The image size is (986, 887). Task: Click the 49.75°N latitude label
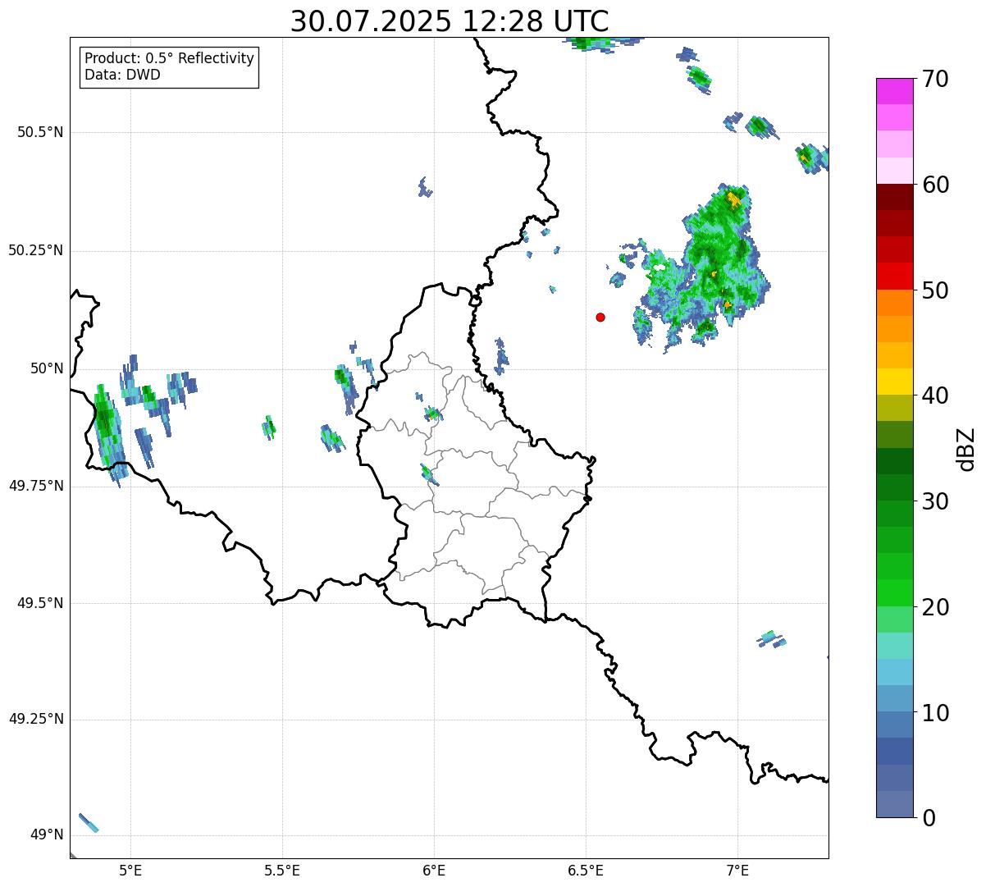coord(35,486)
